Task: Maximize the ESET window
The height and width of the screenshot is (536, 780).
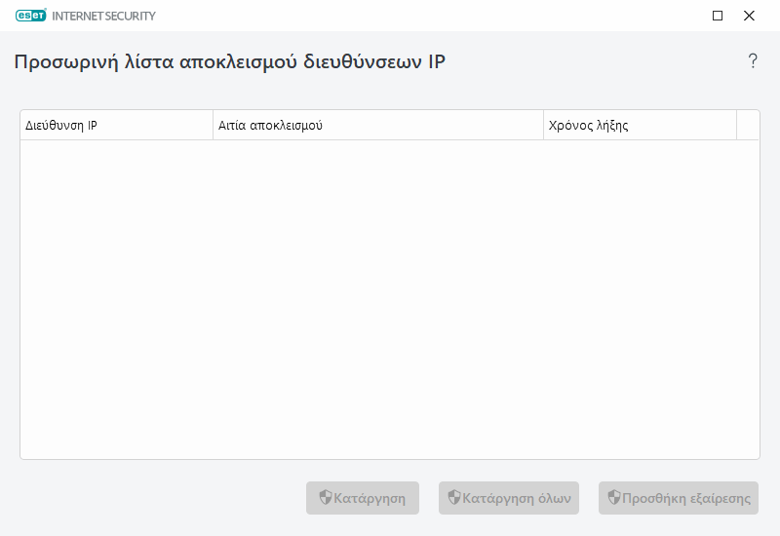Action: pyautogui.click(x=718, y=16)
